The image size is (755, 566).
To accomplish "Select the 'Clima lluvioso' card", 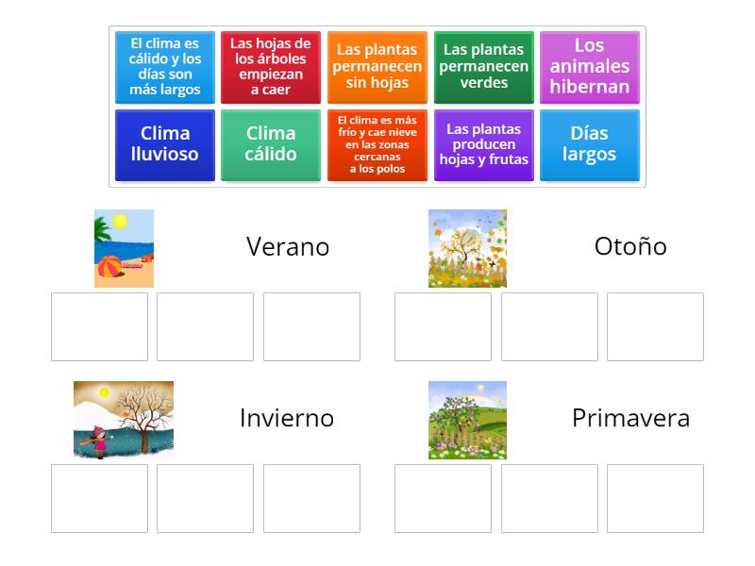I will tap(164, 144).
